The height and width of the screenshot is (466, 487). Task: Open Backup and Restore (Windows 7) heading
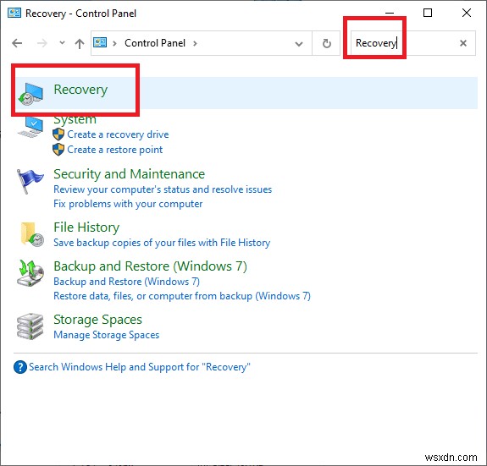pyautogui.click(x=150, y=266)
